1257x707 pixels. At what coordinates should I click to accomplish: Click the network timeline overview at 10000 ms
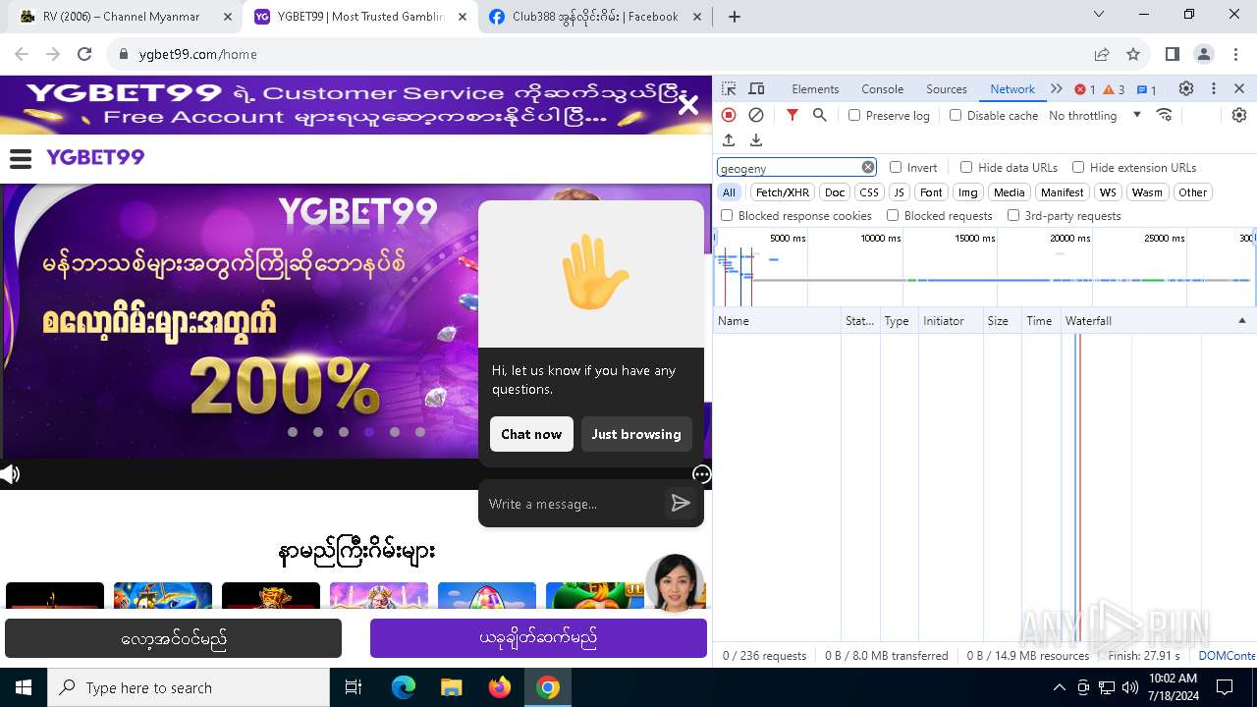click(902, 265)
